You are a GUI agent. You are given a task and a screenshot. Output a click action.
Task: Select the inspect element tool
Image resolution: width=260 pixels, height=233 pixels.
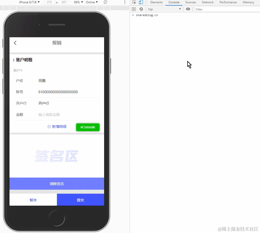(134, 2)
